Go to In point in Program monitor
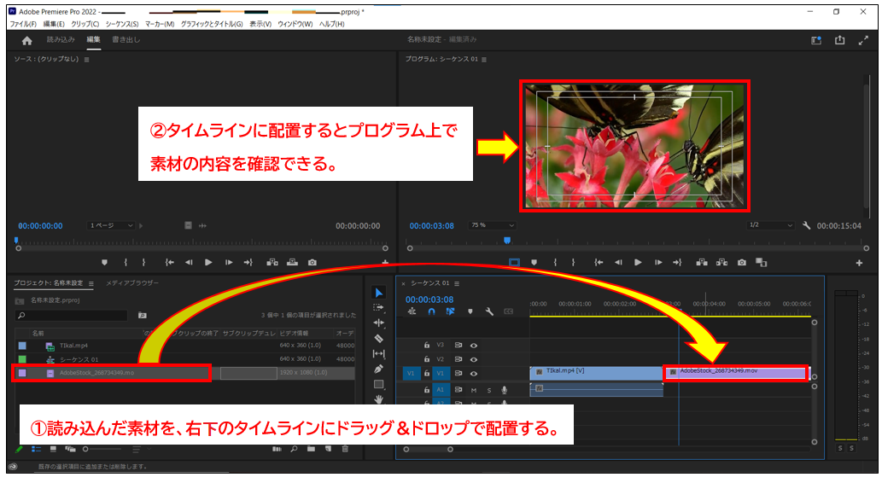 point(599,262)
